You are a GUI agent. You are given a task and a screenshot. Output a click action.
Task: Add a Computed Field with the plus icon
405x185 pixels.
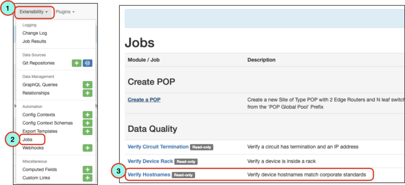pyautogui.click(x=87, y=170)
